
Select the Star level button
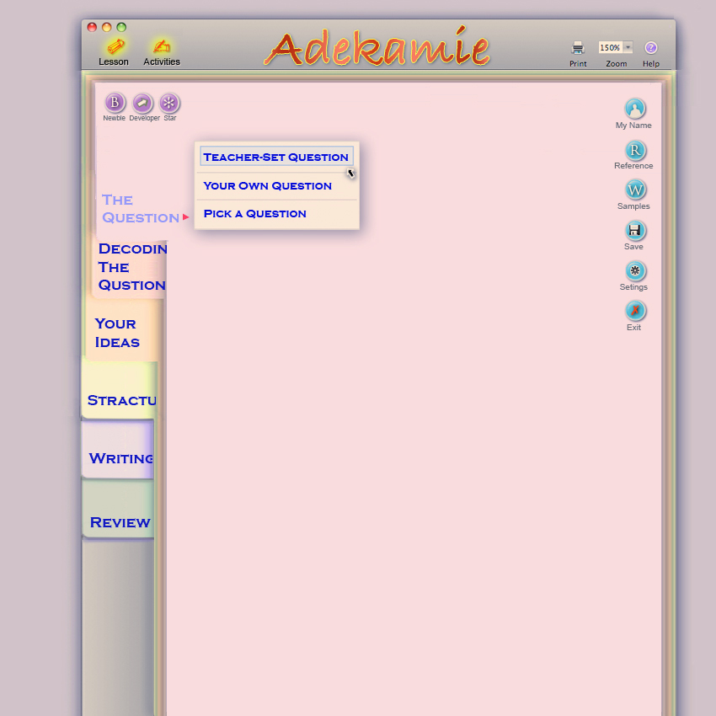tap(169, 103)
